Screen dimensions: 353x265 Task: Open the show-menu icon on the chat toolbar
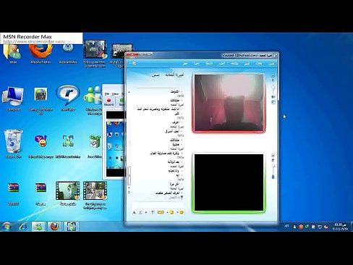coord(133,64)
